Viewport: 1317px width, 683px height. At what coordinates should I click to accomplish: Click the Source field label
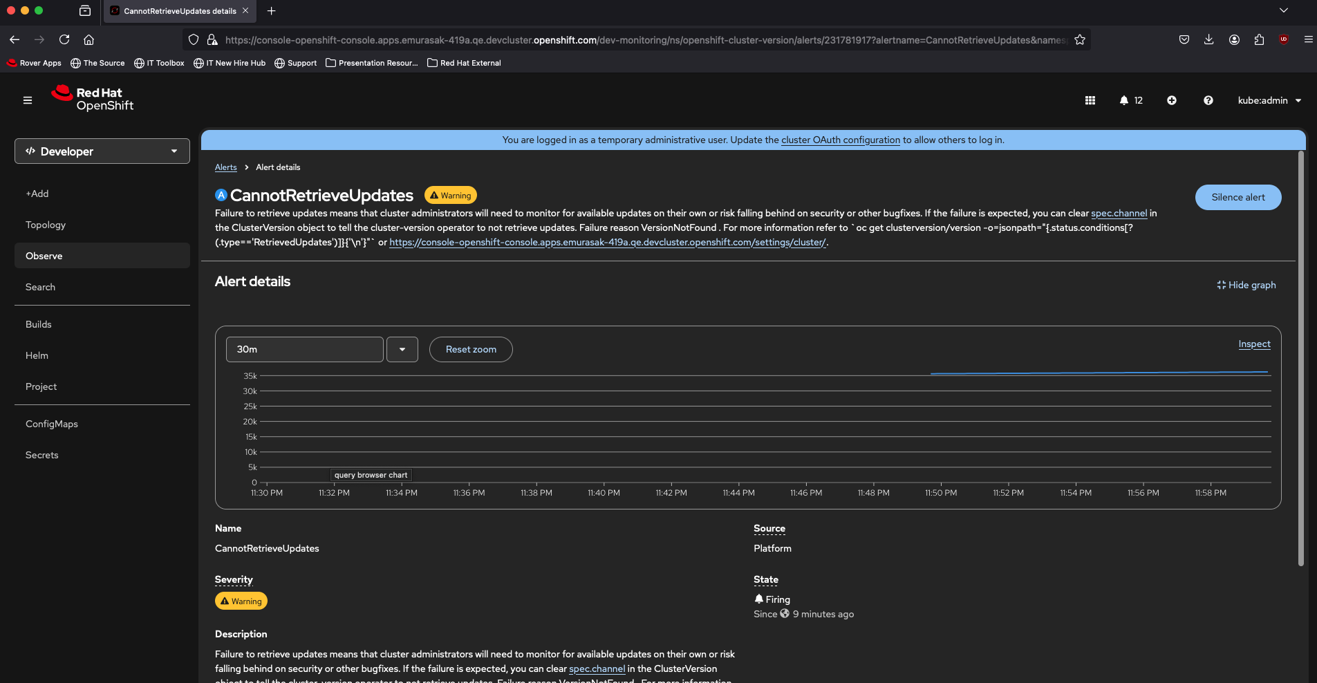(x=769, y=528)
